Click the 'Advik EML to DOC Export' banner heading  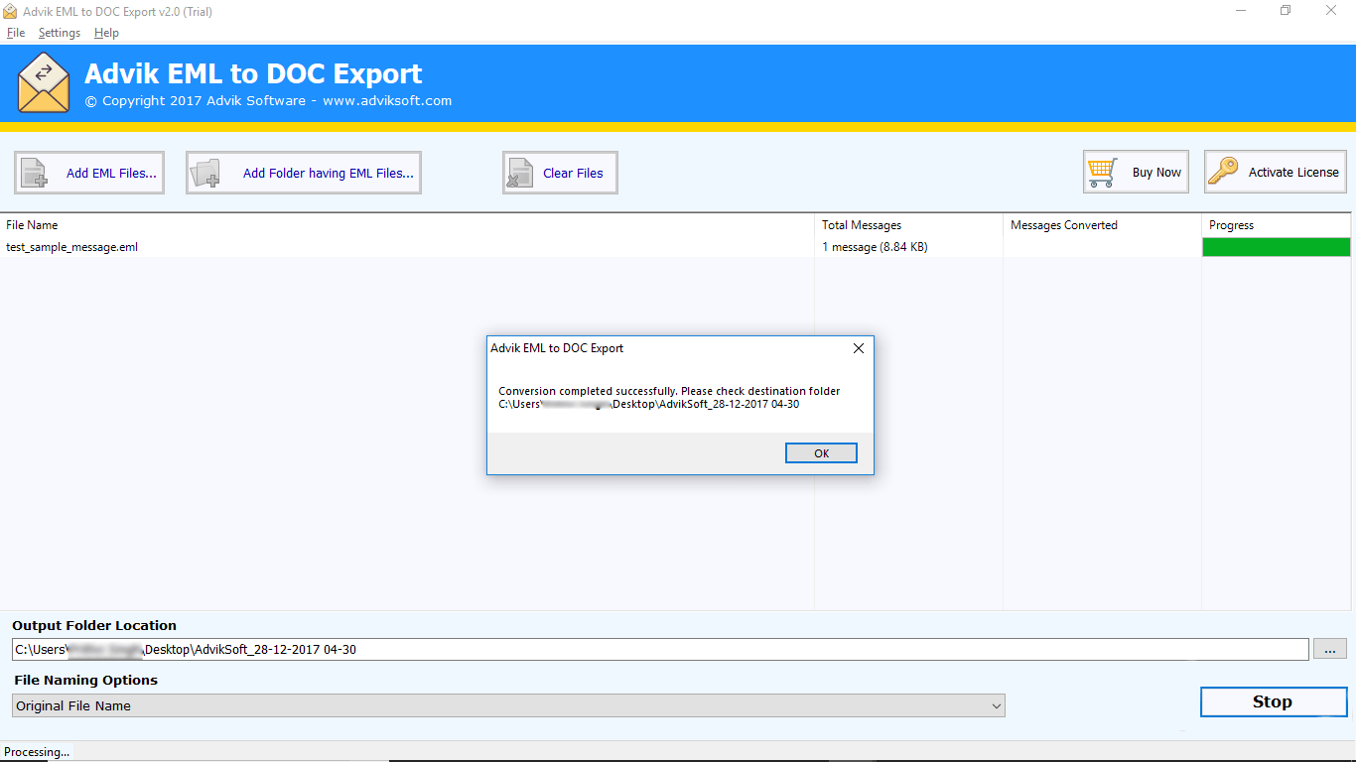coord(253,73)
